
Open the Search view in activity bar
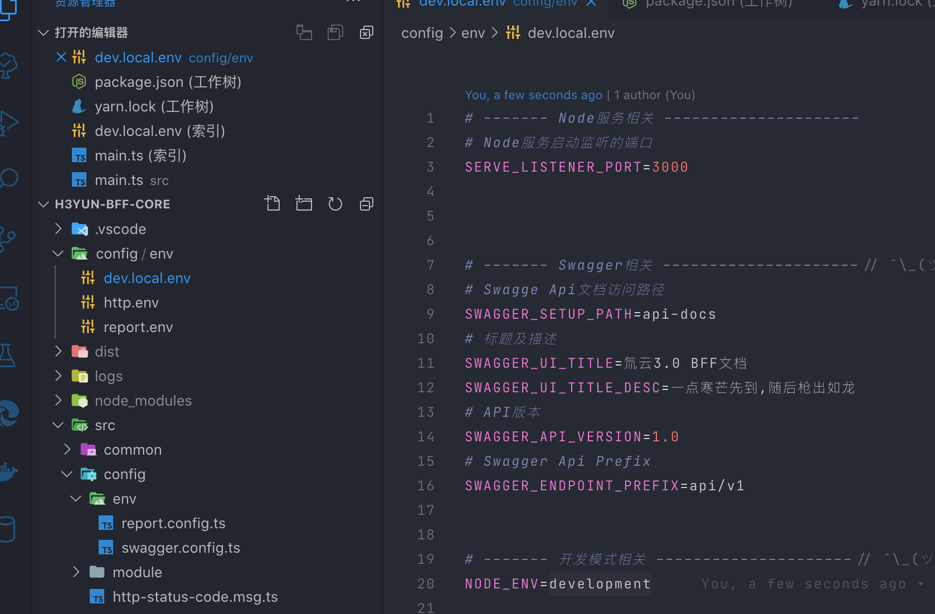[9, 178]
